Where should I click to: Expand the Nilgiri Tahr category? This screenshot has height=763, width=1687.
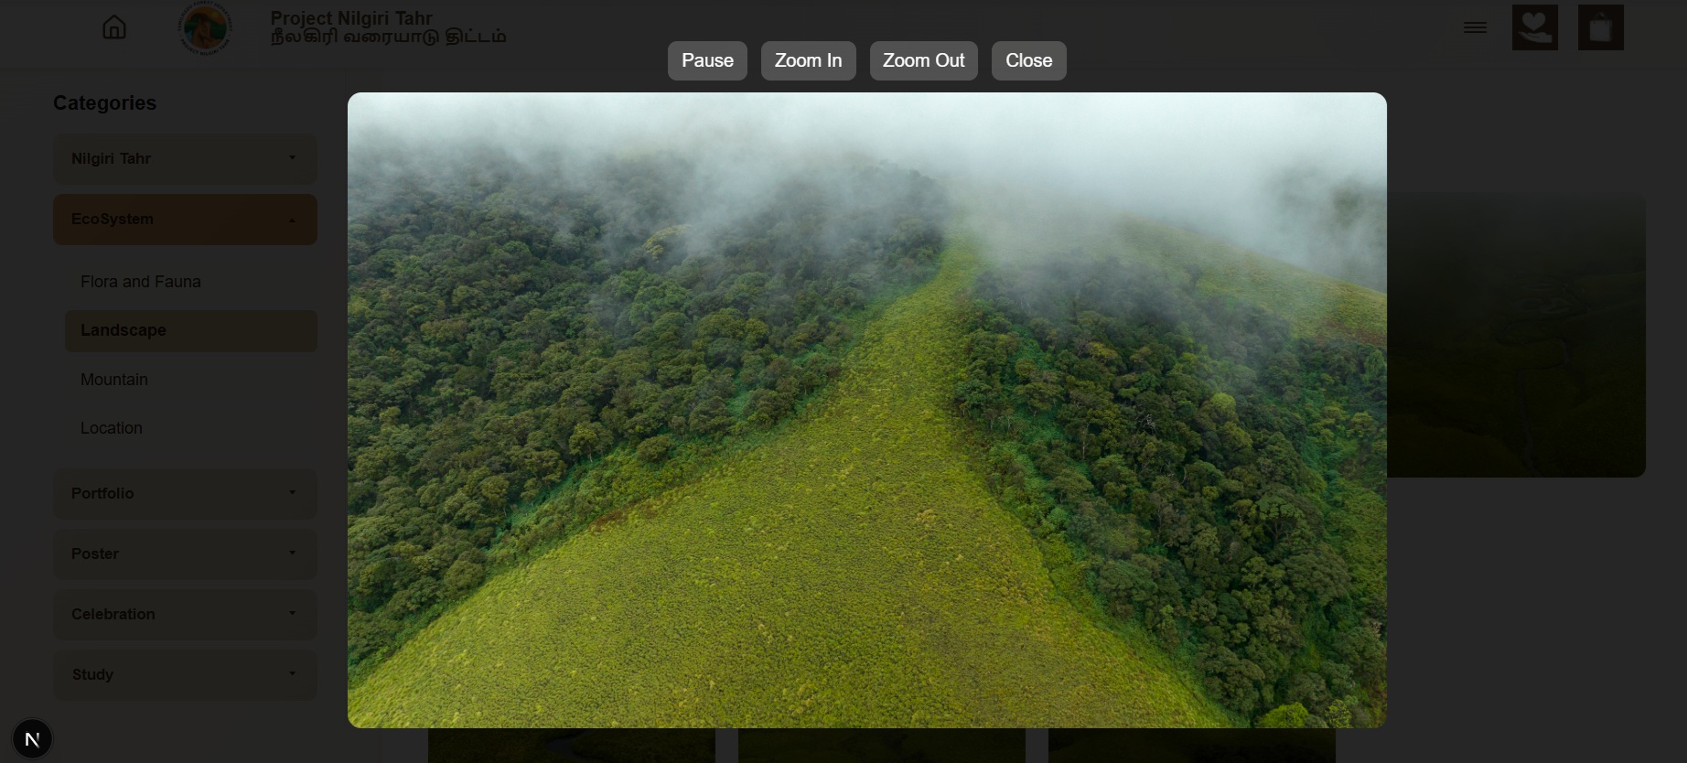[x=185, y=159]
